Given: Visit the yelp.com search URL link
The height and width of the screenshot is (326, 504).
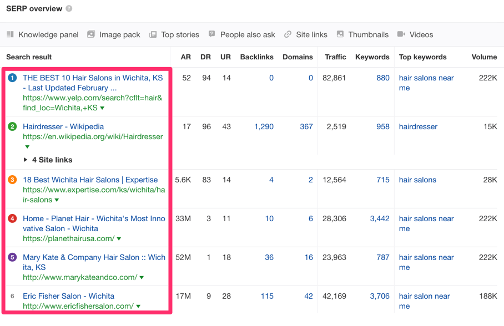Looking at the screenshot, I should coord(93,103).
